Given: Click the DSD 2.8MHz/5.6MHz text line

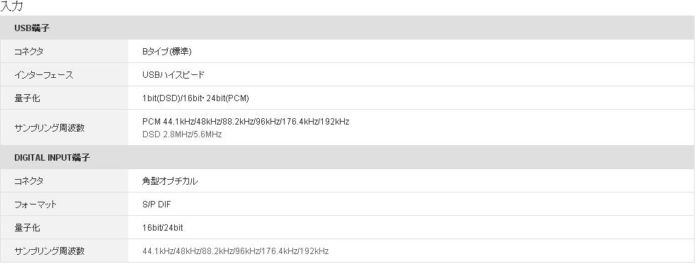Looking at the screenshot, I should click(x=182, y=134).
